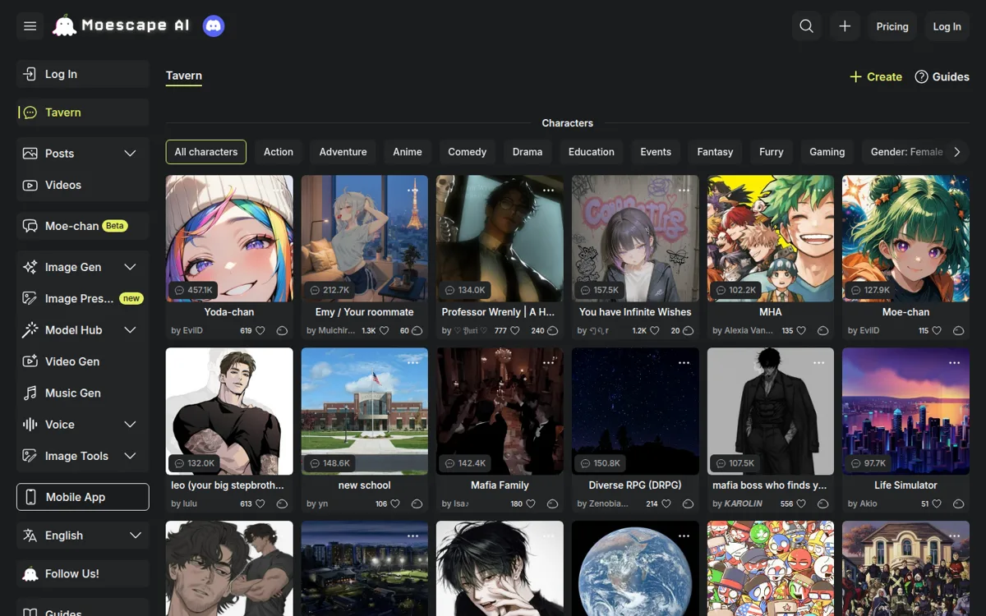The width and height of the screenshot is (986, 616).
Task: Click Follow Us! in the sidebar
Action: click(82, 574)
